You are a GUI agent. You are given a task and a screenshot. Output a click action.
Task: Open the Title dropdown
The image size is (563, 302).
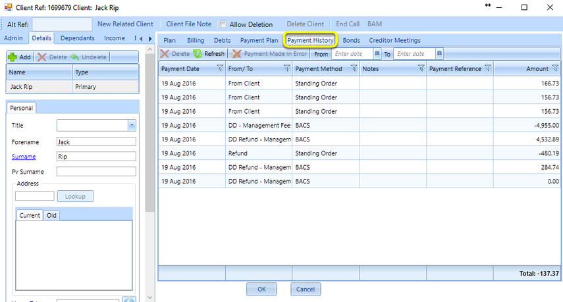pyautogui.click(x=132, y=126)
